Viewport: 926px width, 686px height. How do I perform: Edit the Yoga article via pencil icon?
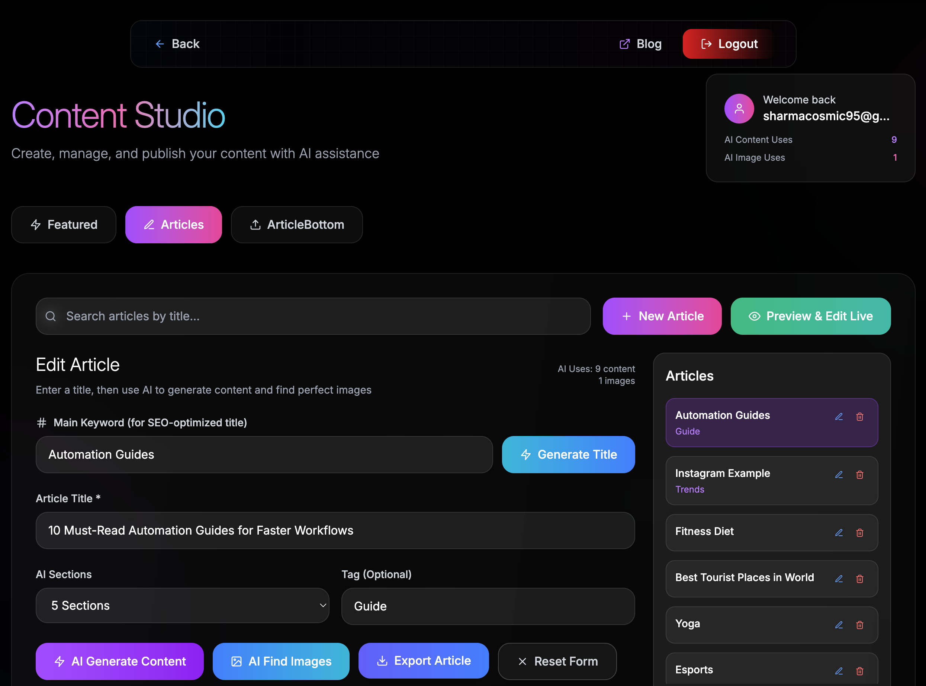pyautogui.click(x=839, y=625)
